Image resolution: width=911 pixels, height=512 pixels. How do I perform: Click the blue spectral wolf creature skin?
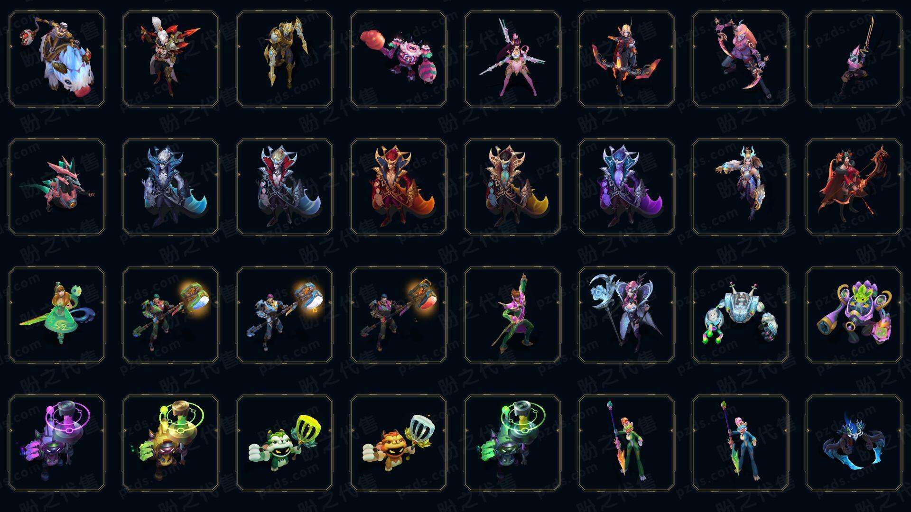[x=854, y=443]
